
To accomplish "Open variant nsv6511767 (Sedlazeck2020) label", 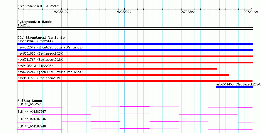I will click(x=40, y=60).
